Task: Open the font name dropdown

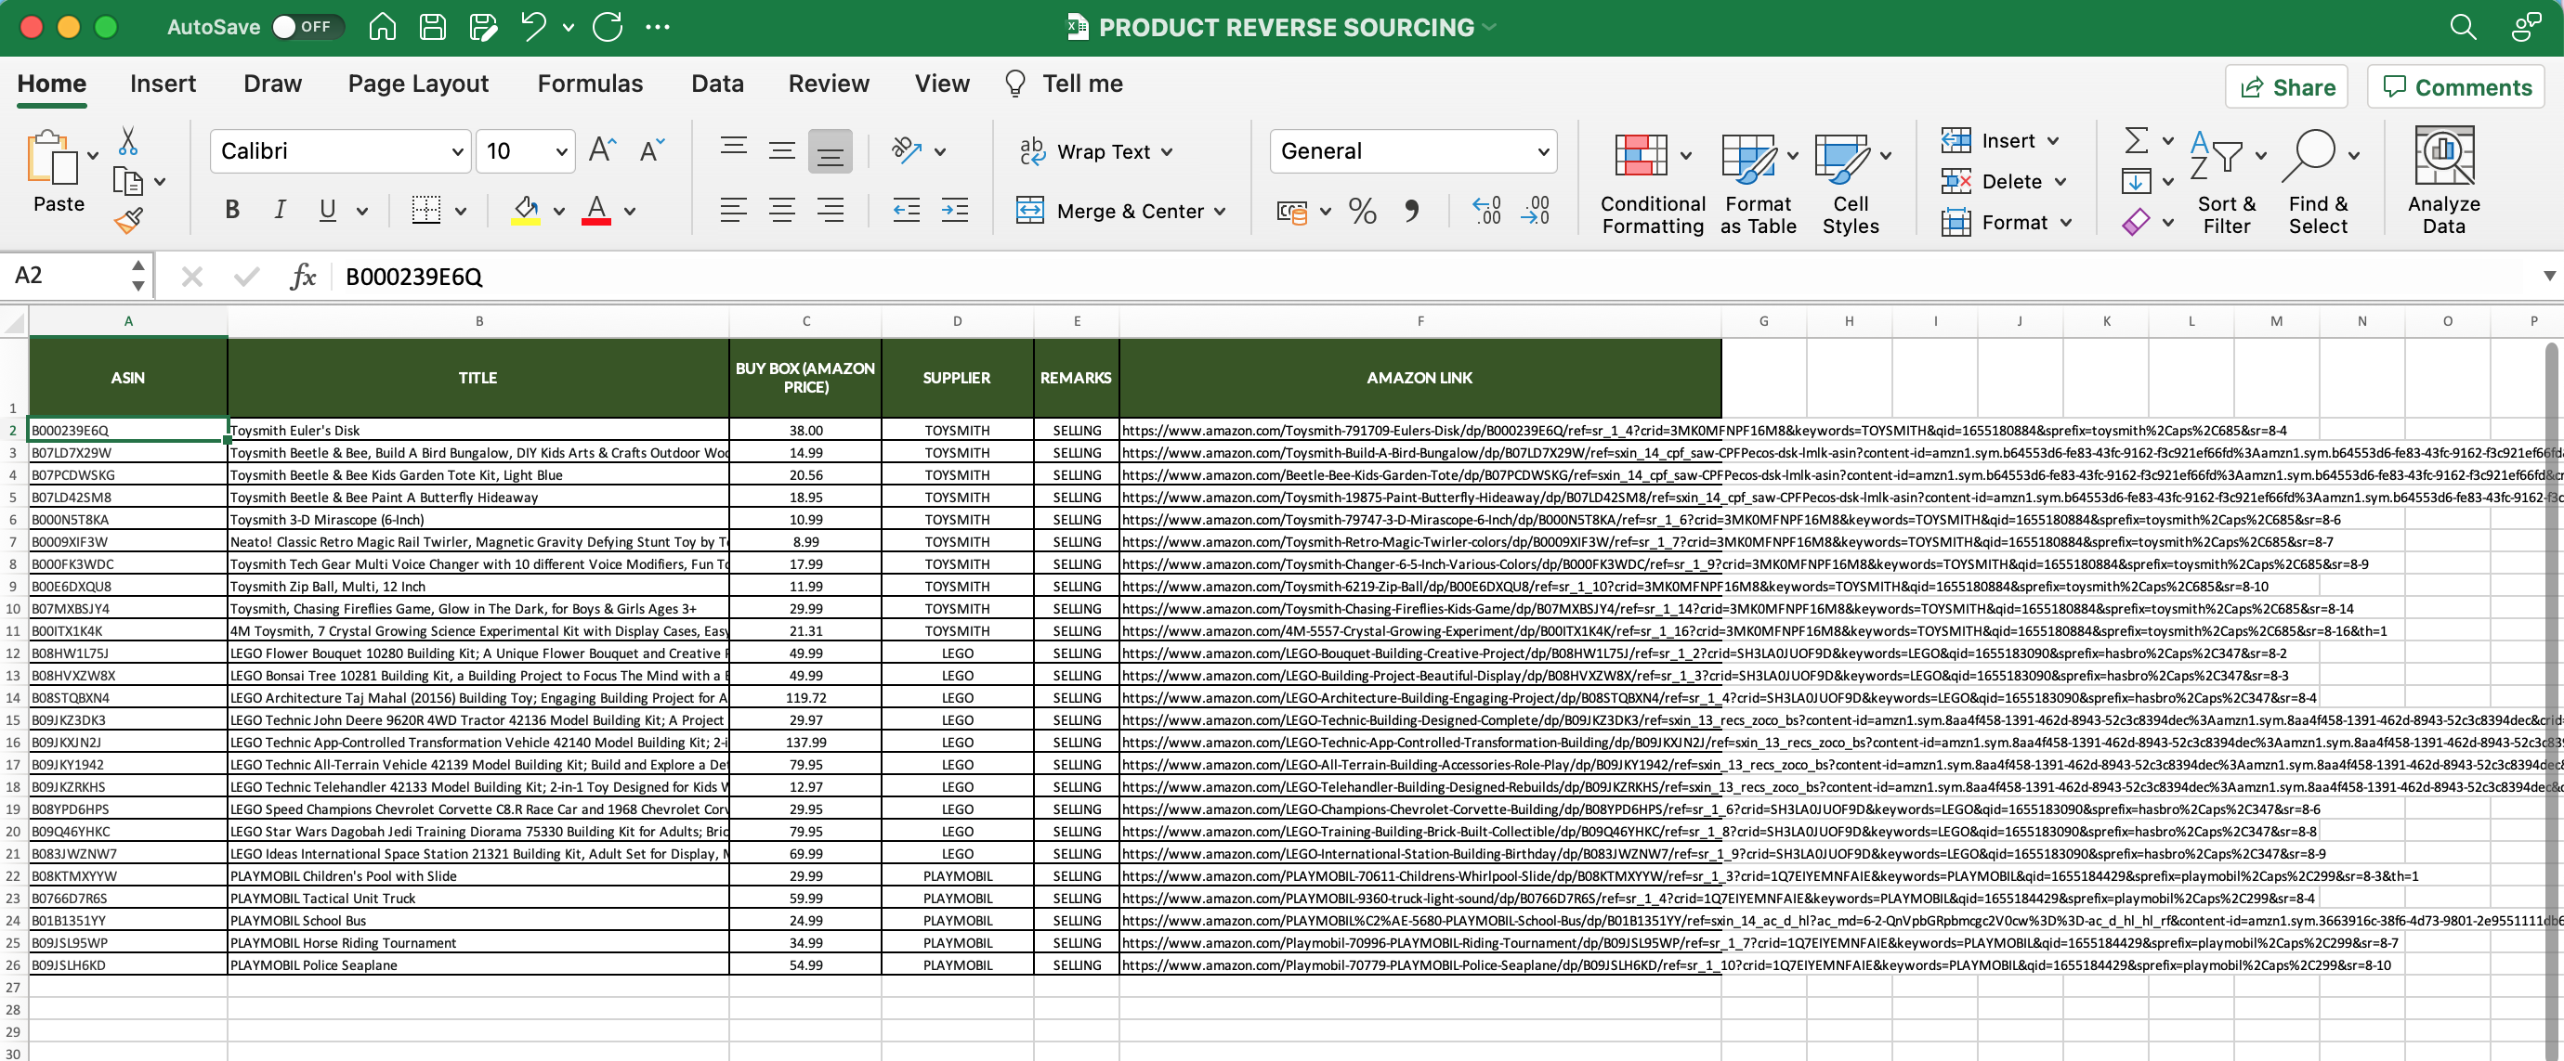Action: tap(455, 150)
